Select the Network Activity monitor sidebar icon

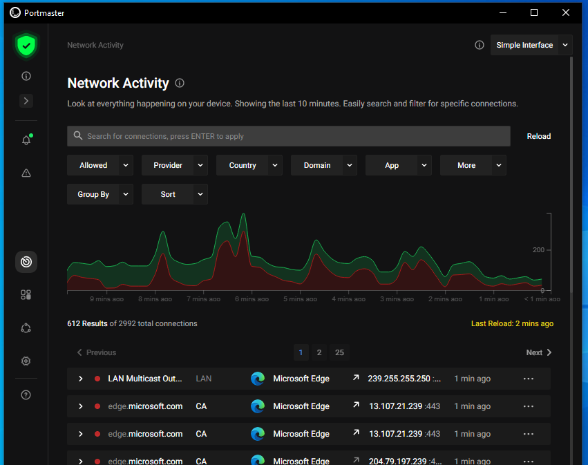click(x=26, y=262)
